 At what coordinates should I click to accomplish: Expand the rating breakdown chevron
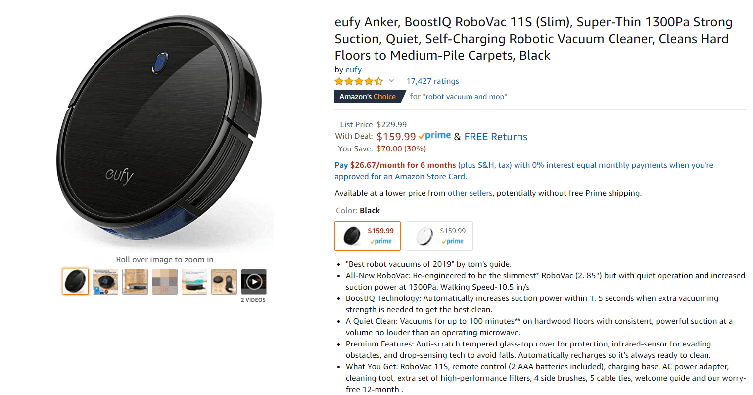[391, 81]
